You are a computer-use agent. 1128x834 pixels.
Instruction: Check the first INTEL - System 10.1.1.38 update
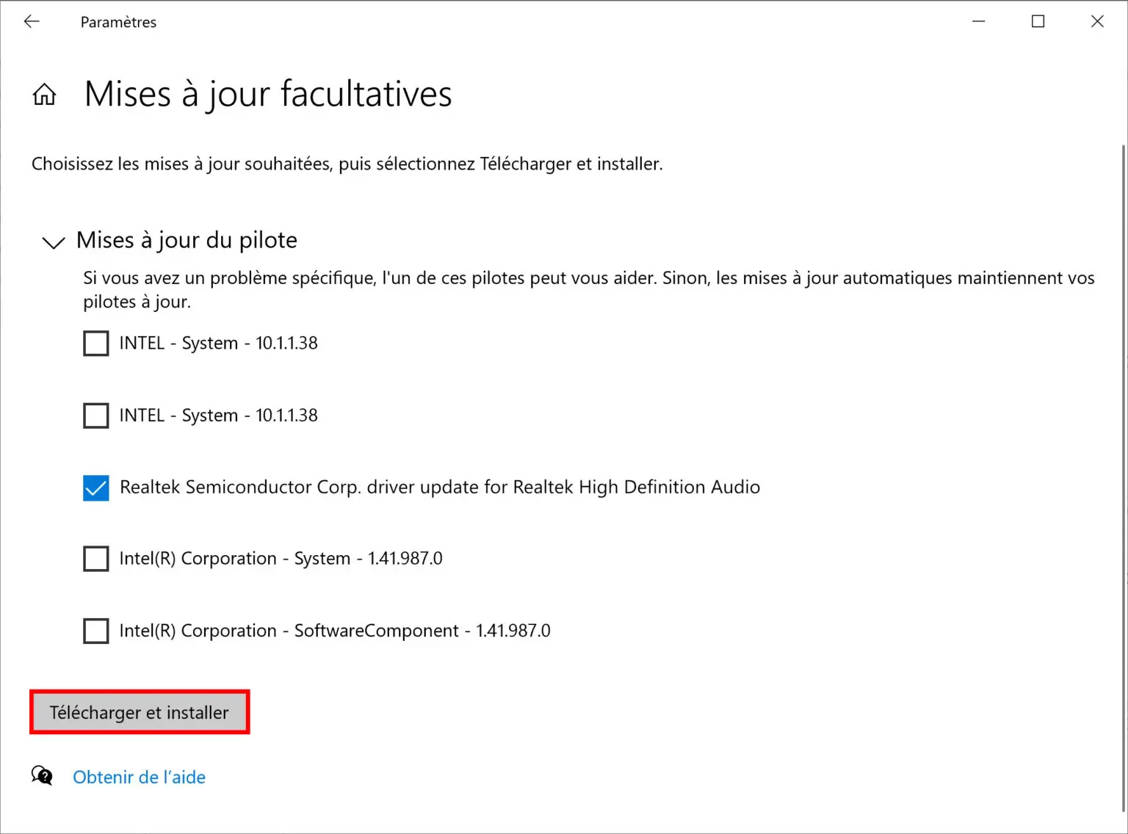(x=95, y=343)
